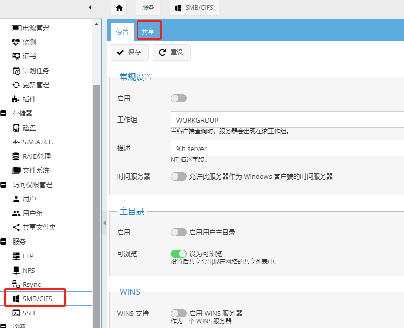Viewport: 404px width, 328px height.
Task: Collapse the 存储器 tree section
Action: [x=3, y=113]
